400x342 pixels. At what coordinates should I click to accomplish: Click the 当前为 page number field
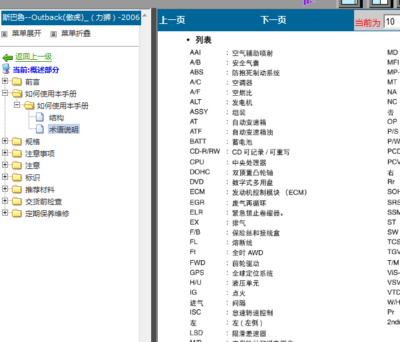391,22
